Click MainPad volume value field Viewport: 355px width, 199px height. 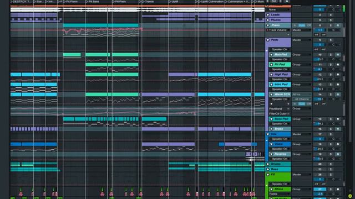tap(320, 59)
